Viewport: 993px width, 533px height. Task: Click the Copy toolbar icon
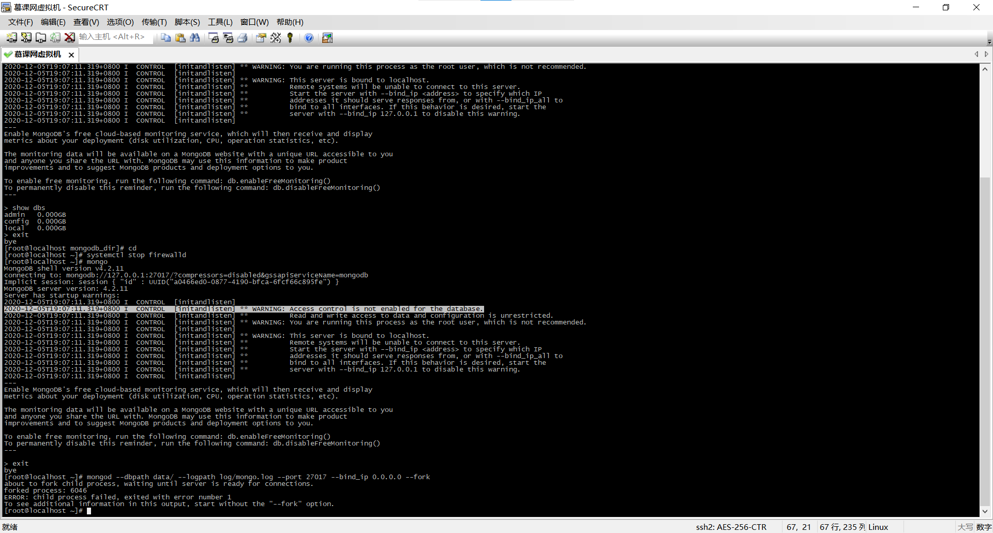tap(165, 38)
